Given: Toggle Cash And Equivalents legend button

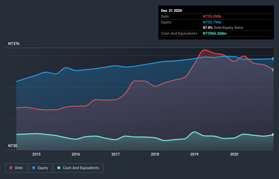Looking at the screenshot, I should pos(78,168).
